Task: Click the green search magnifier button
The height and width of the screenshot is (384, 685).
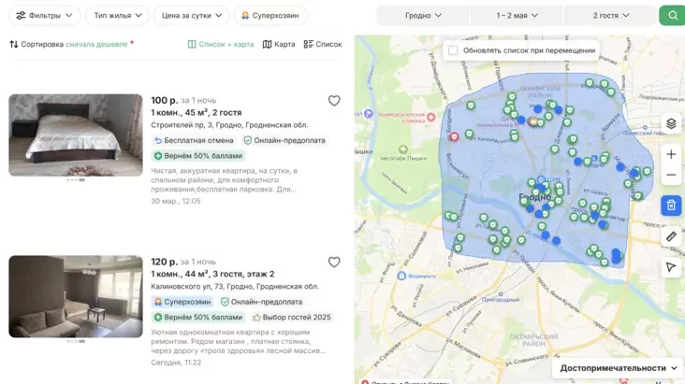Action: pos(671,15)
